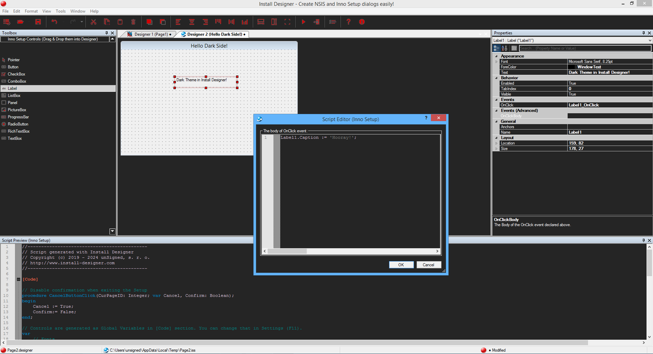This screenshot has width=653, height=354.
Task: Switch Properties grid to Categorized view
Action: click(497, 48)
